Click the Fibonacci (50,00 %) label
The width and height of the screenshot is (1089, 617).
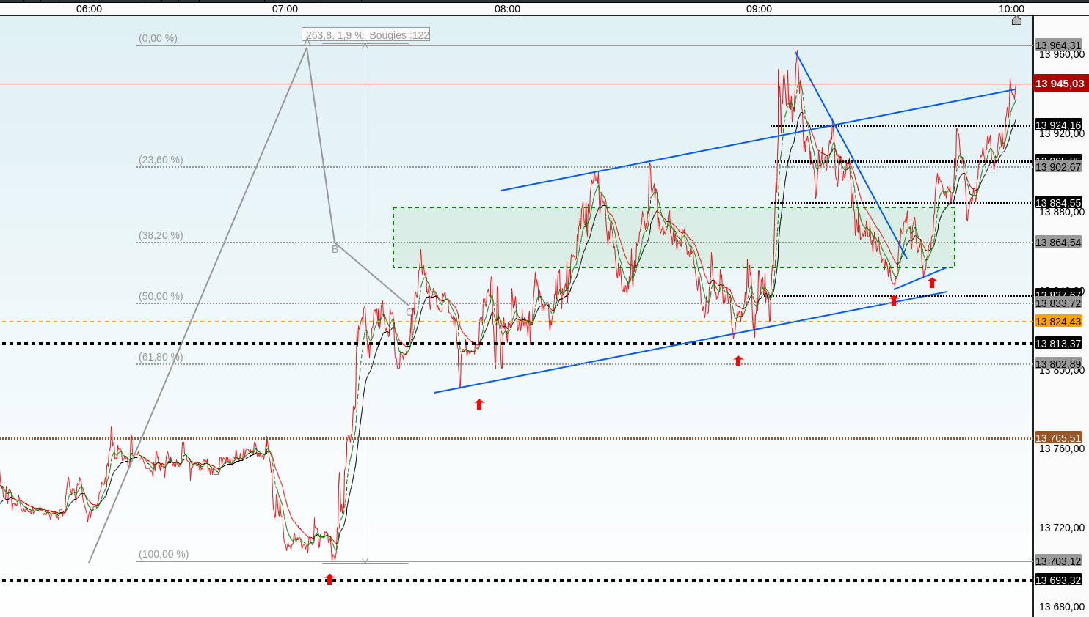[161, 296]
